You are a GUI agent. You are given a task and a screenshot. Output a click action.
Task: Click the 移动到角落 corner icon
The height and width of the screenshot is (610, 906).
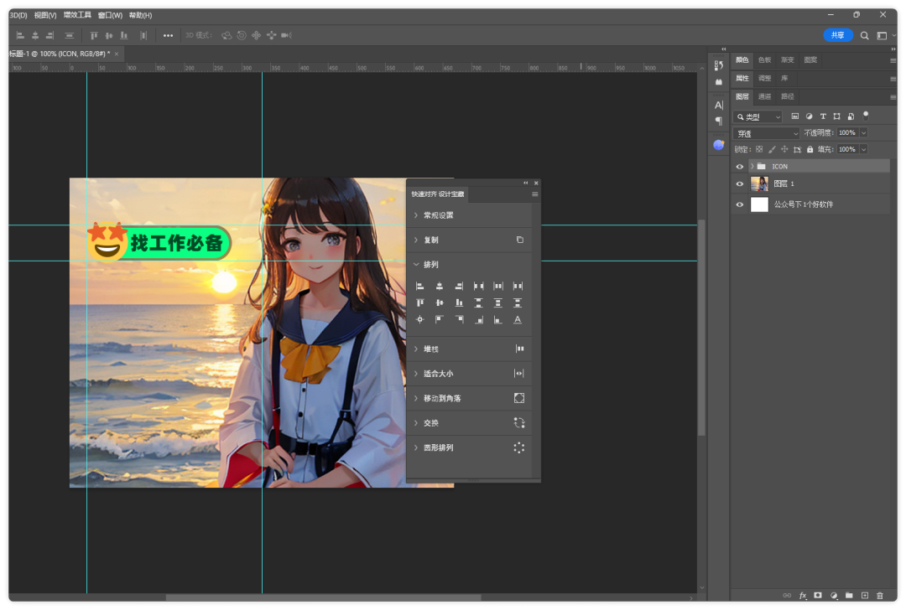[519, 398]
